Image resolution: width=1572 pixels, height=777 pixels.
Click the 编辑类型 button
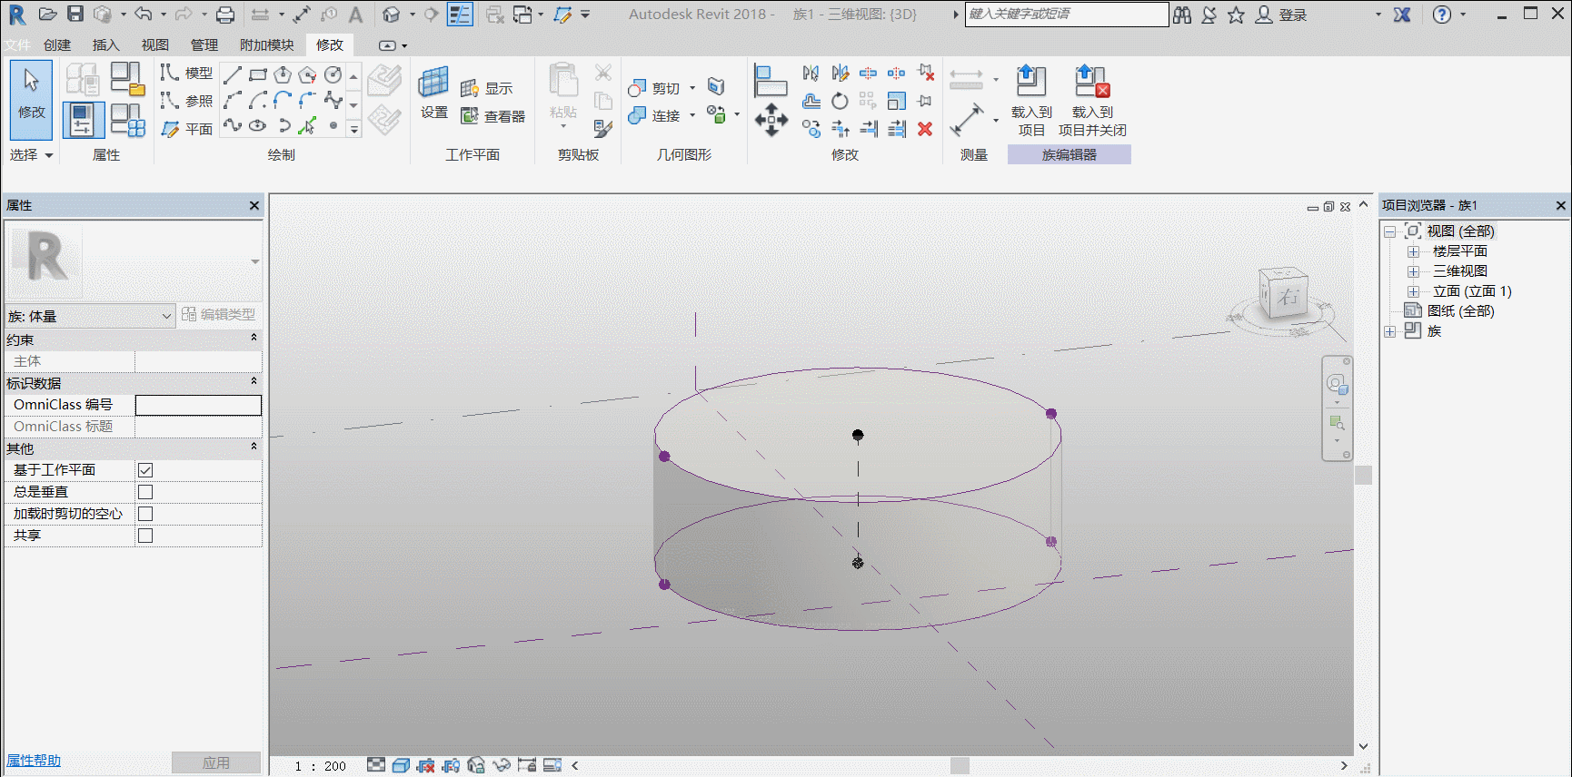(219, 314)
